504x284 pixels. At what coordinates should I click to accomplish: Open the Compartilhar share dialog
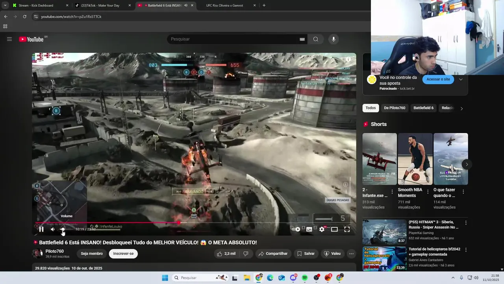(273, 254)
